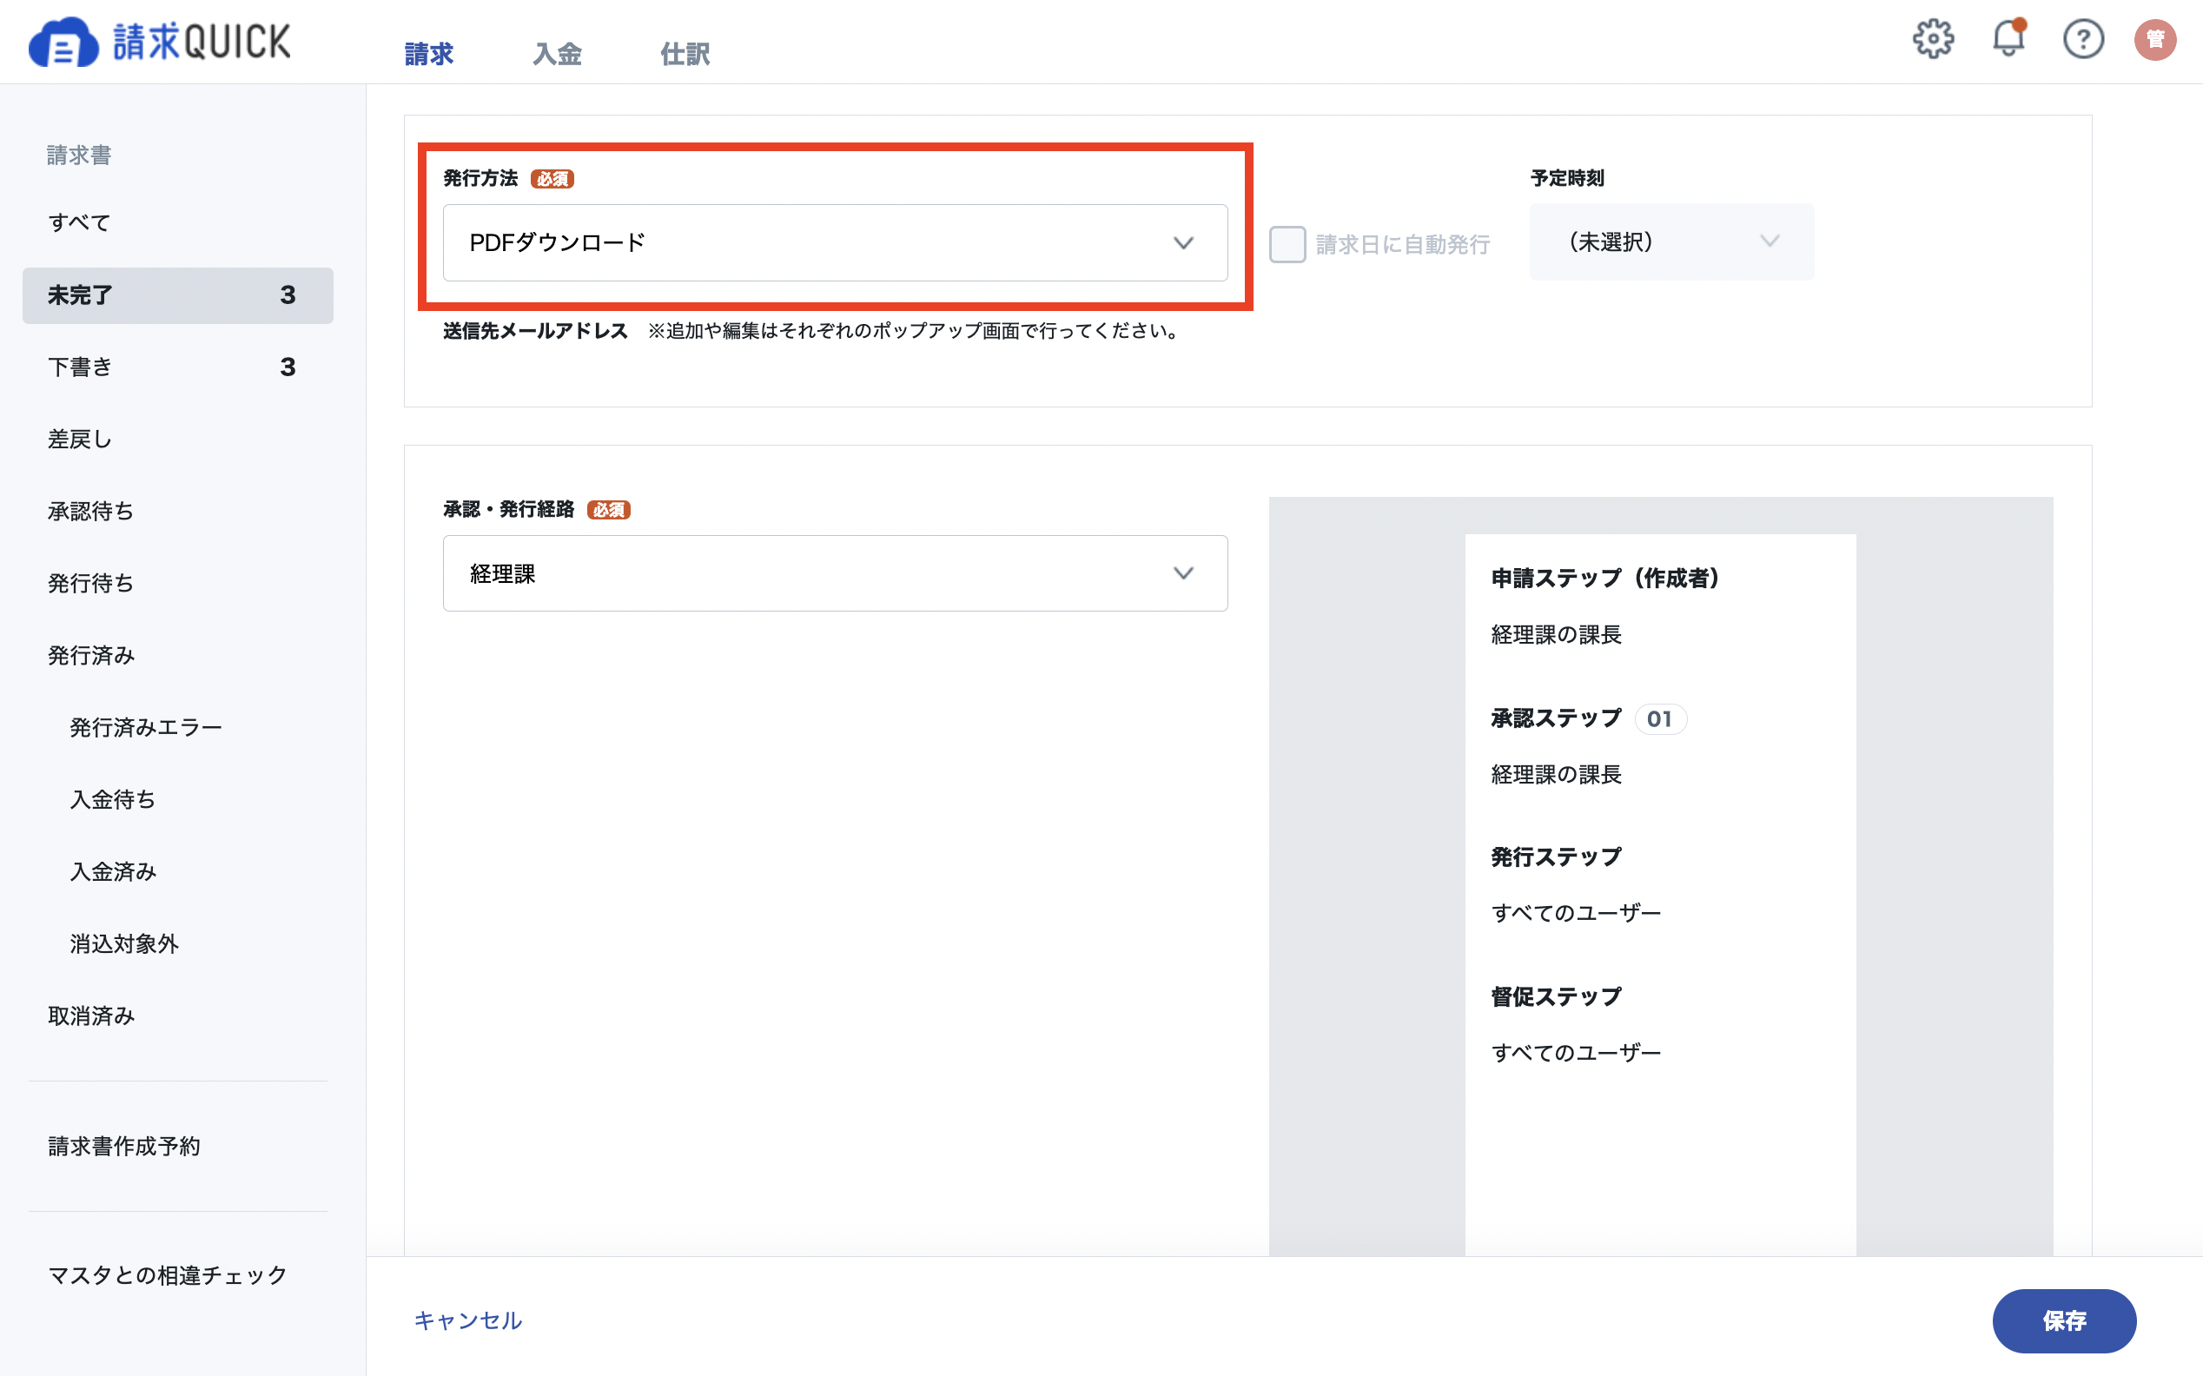This screenshot has width=2203, height=1376.
Task: Open the 予定時刻 (未選択) dropdown
Action: (x=1670, y=241)
